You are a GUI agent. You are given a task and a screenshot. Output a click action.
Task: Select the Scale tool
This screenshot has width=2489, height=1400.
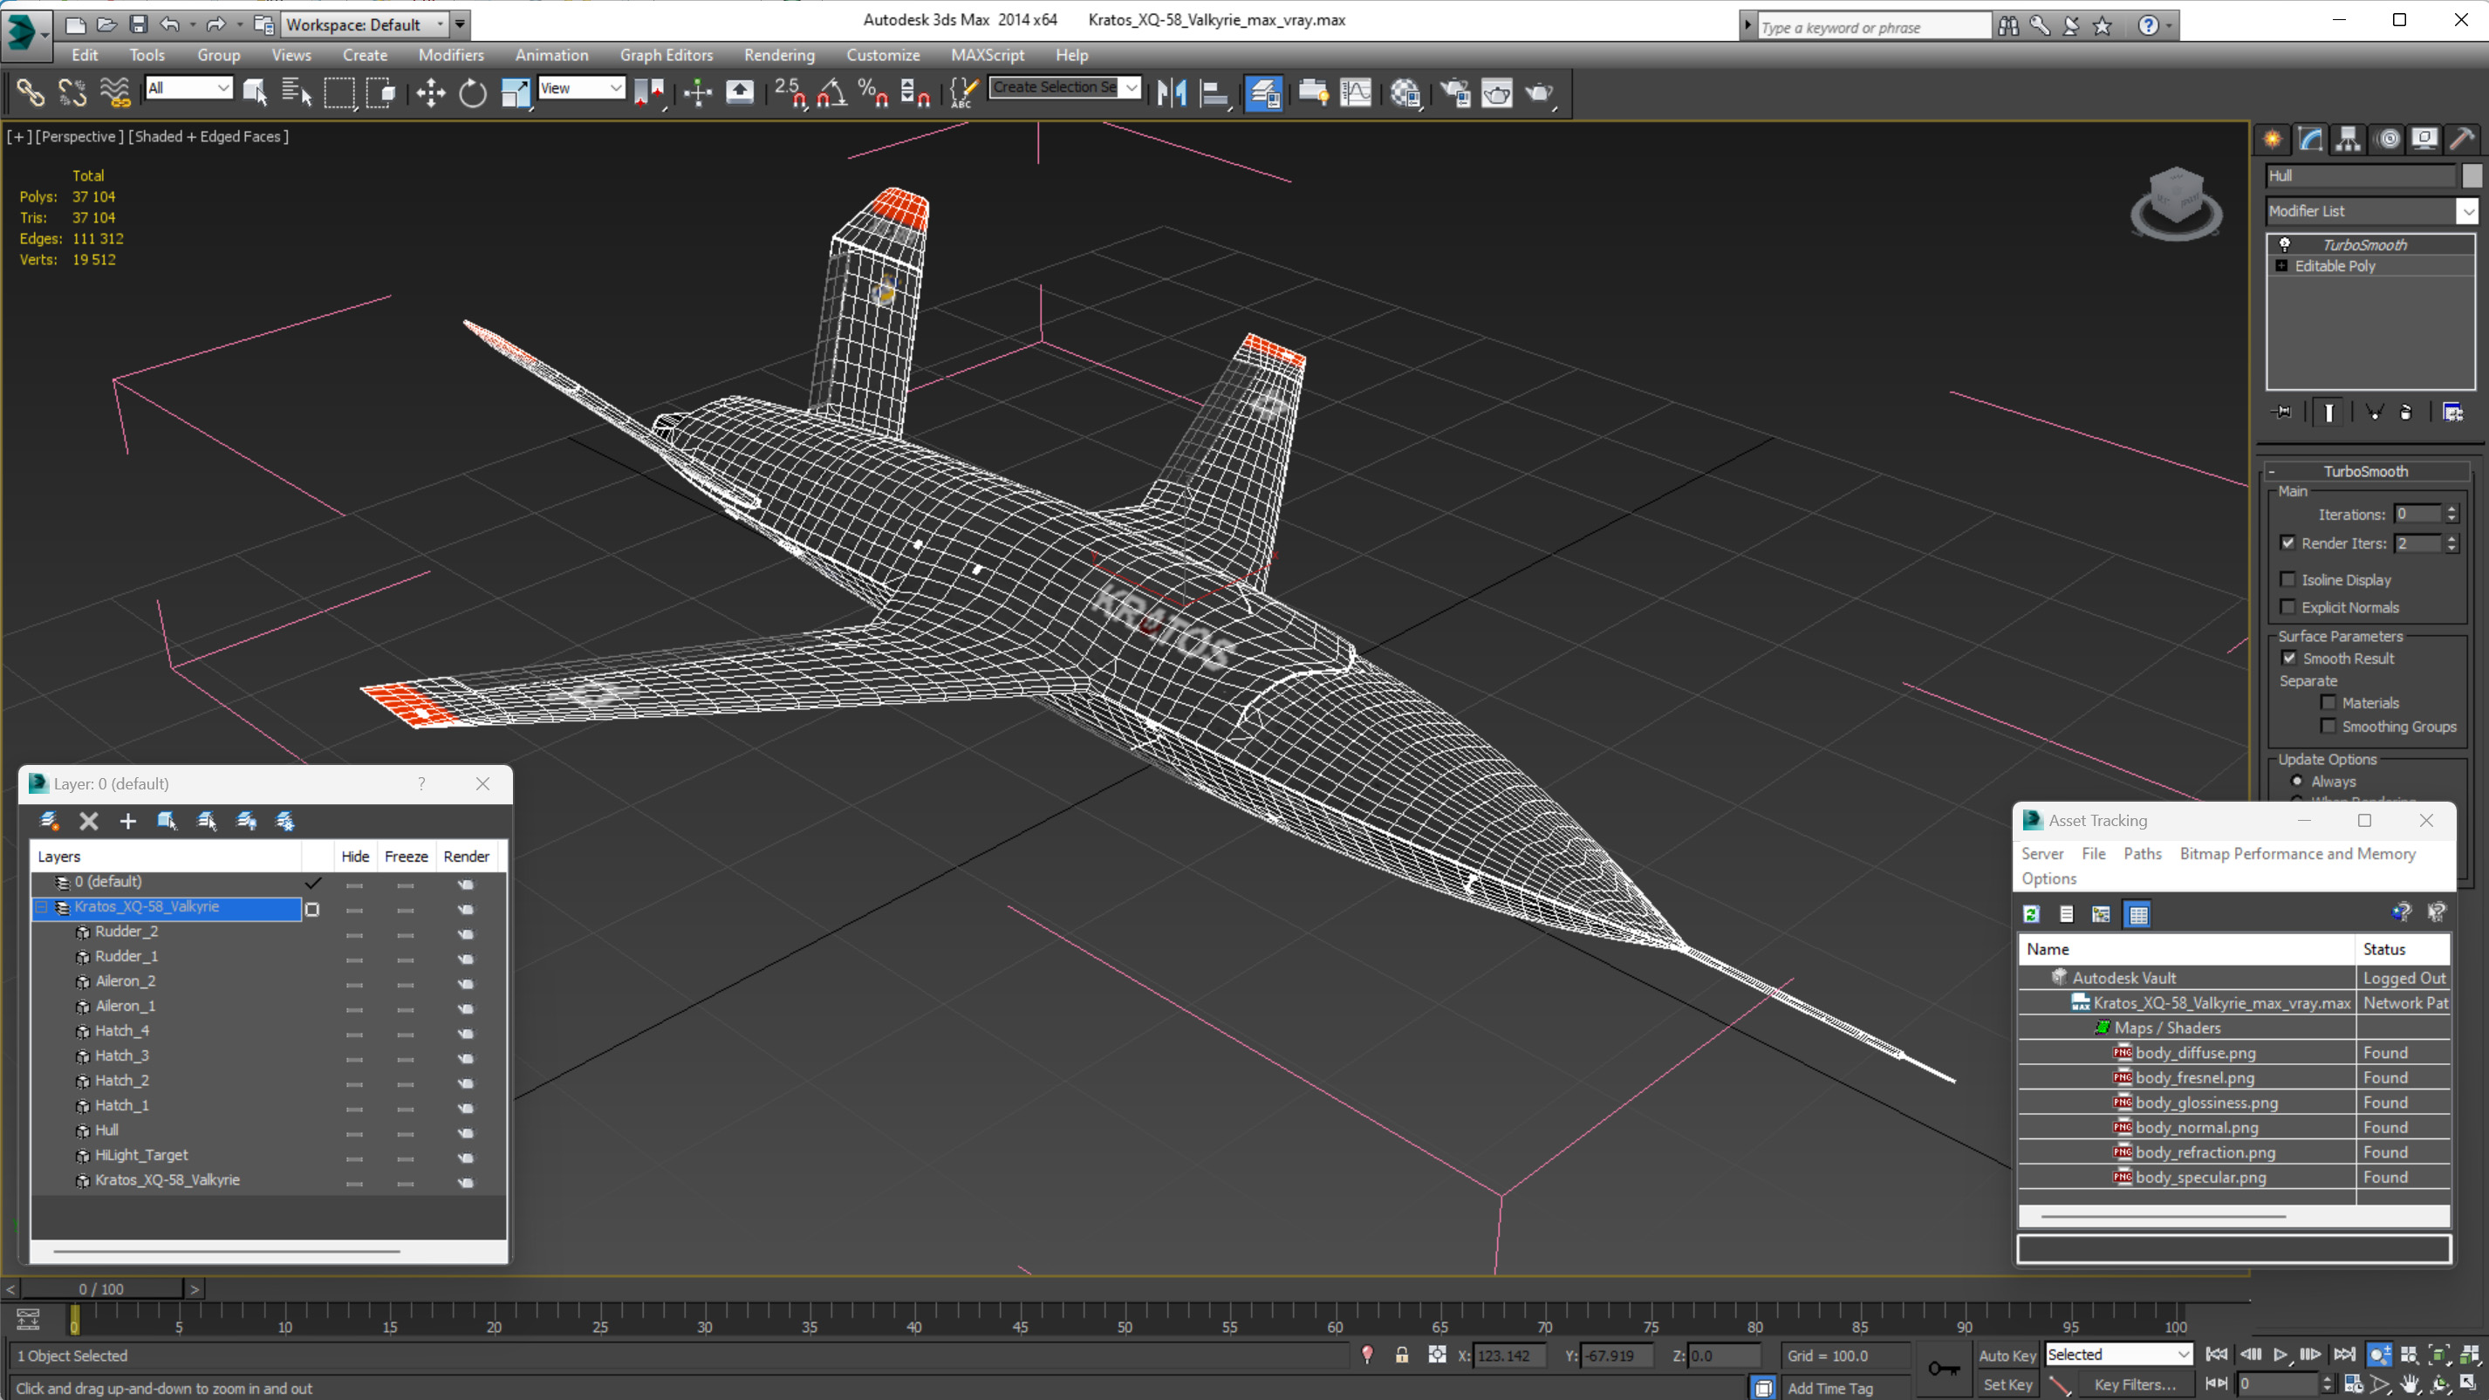click(x=515, y=93)
